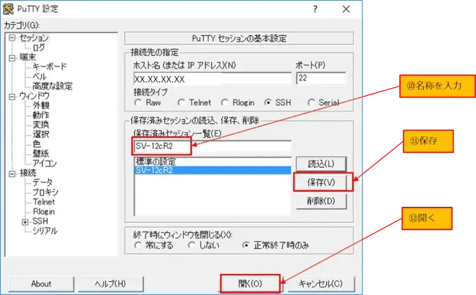476x295 pixels.
Task: Open the キーボード settings category
Action: 49,67
